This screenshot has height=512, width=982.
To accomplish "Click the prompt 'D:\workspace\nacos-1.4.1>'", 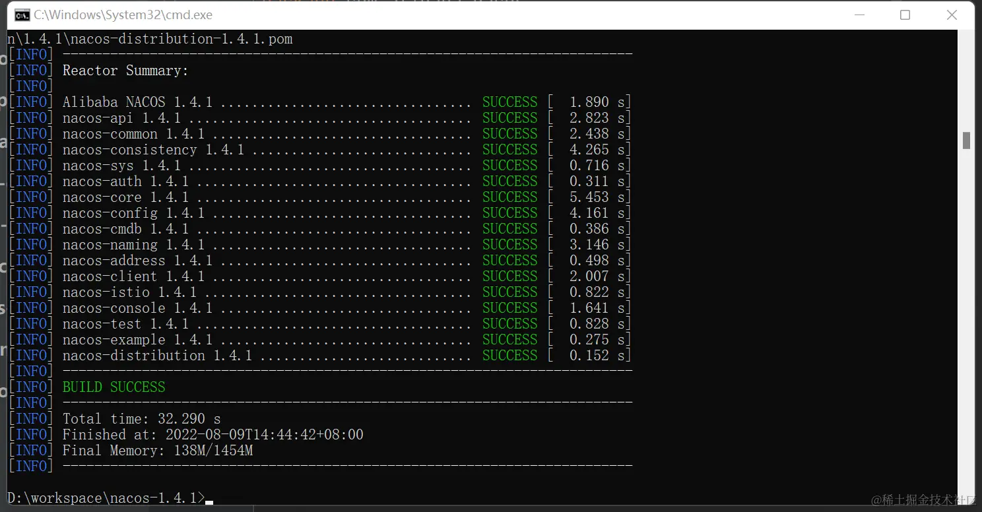I will pyautogui.click(x=106, y=498).
